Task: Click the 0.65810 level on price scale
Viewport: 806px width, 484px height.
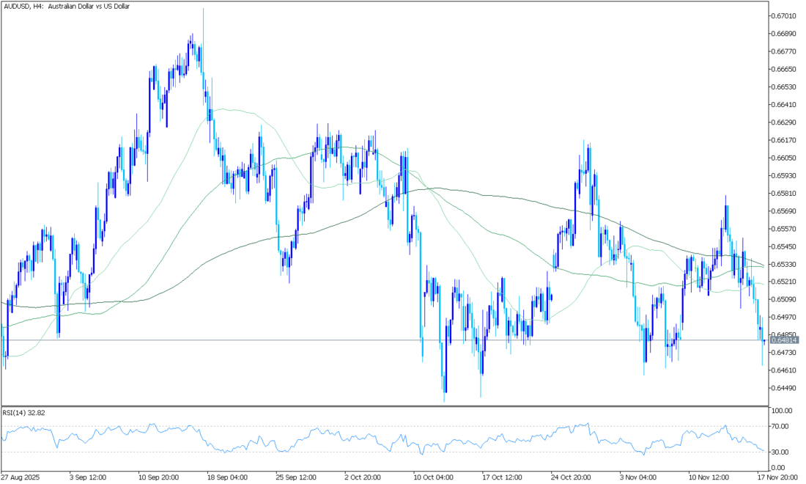Action: tap(783, 194)
